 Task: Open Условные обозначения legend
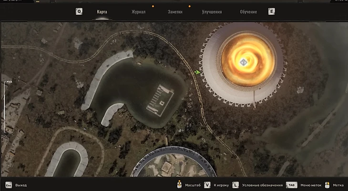point(262,185)
